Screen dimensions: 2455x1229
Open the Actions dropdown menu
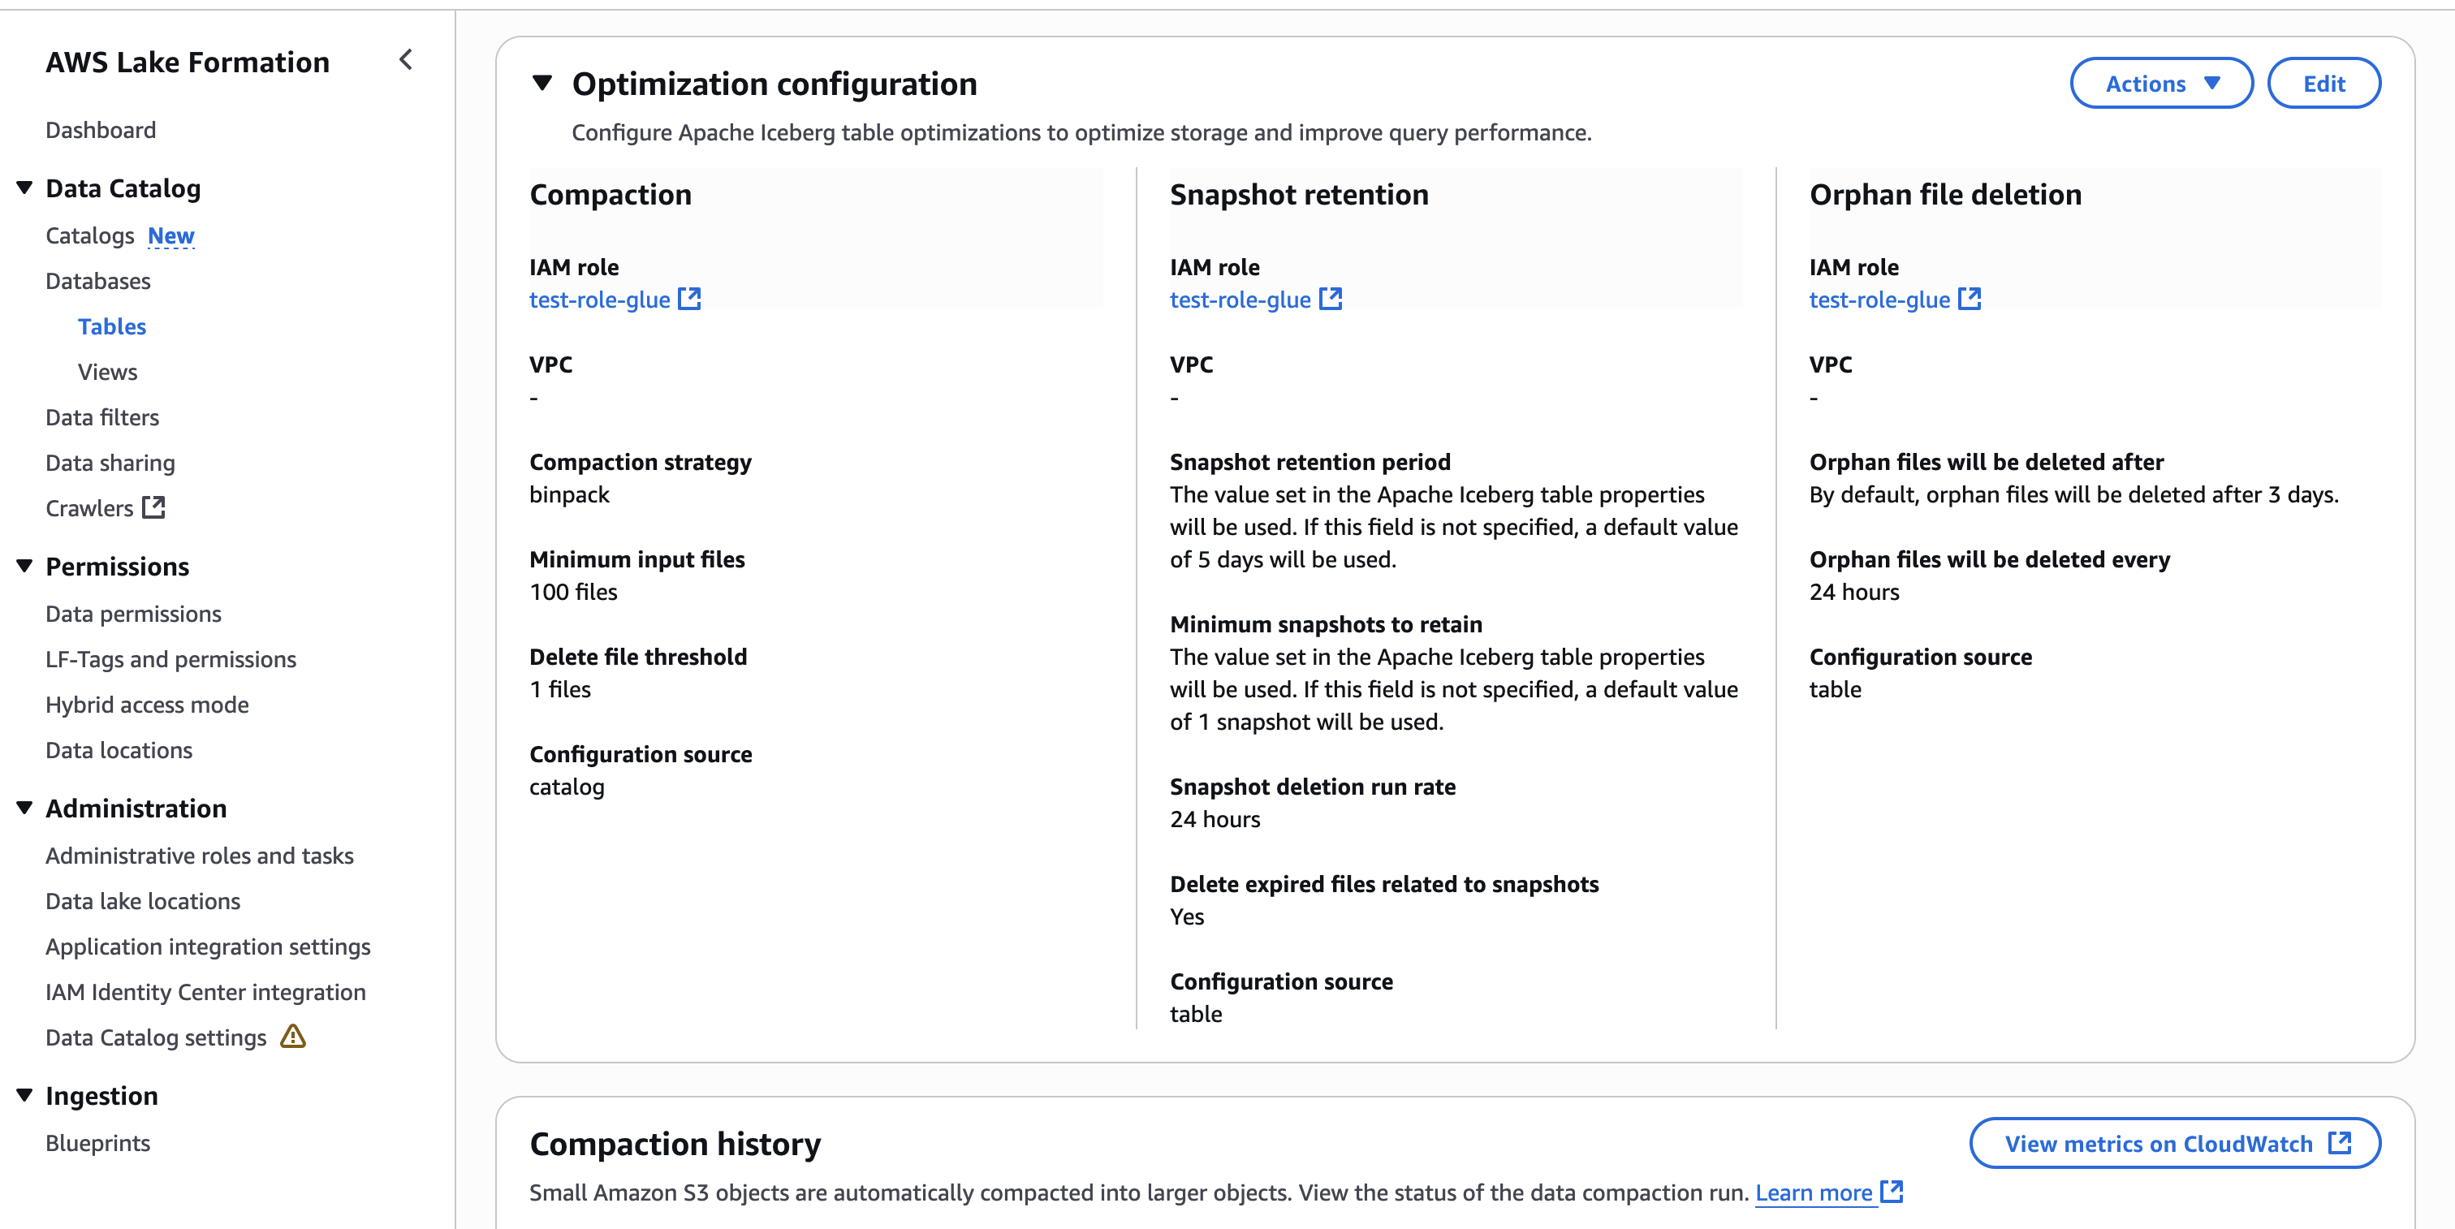pos(2160,83)
